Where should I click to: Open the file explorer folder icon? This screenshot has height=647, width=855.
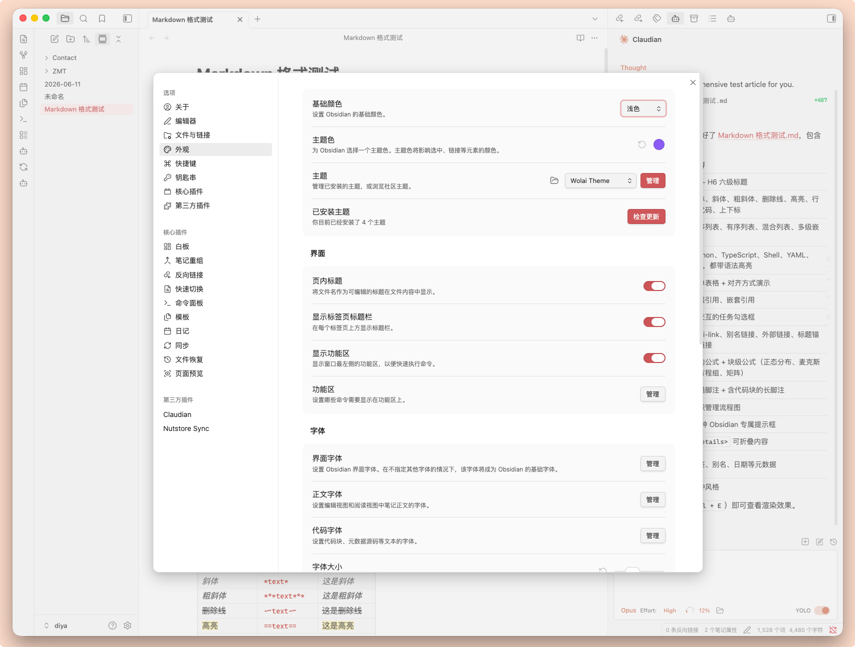tap(65, 18)
